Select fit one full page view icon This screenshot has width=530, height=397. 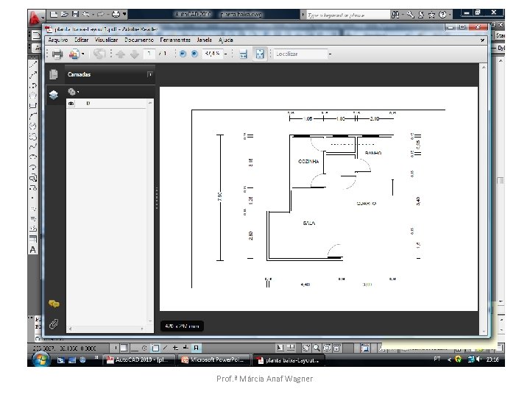(260, 54)
